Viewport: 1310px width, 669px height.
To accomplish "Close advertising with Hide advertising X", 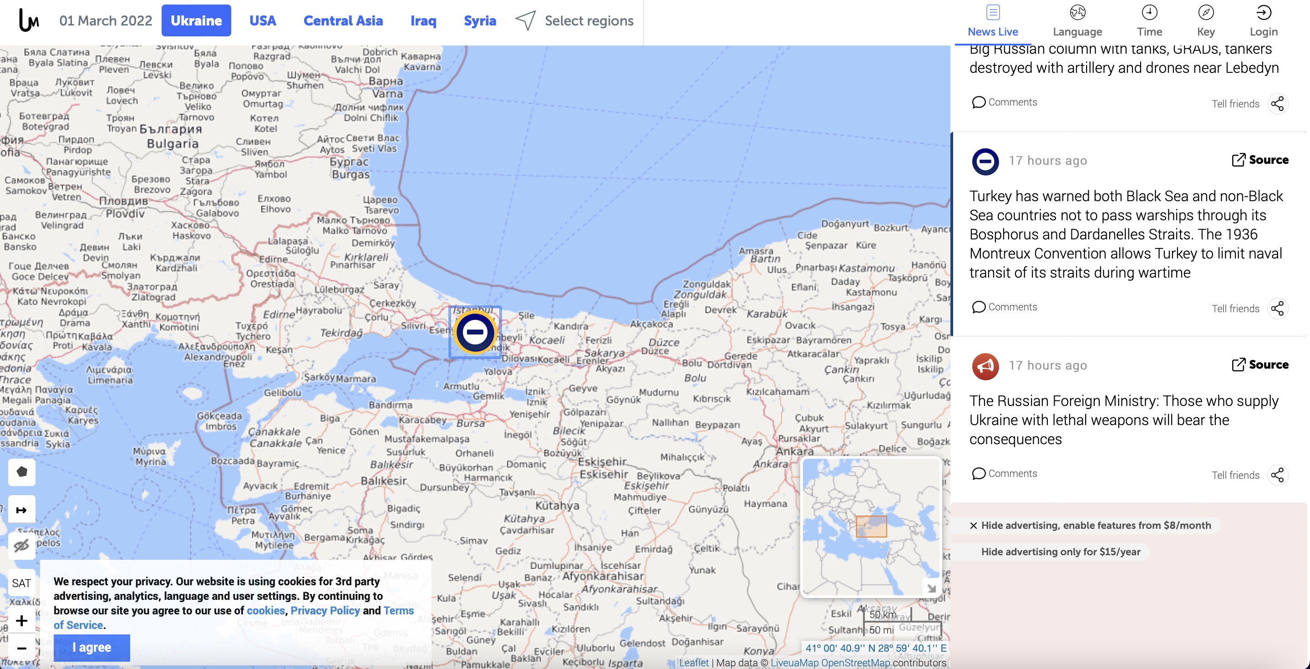I will (973, 526).
